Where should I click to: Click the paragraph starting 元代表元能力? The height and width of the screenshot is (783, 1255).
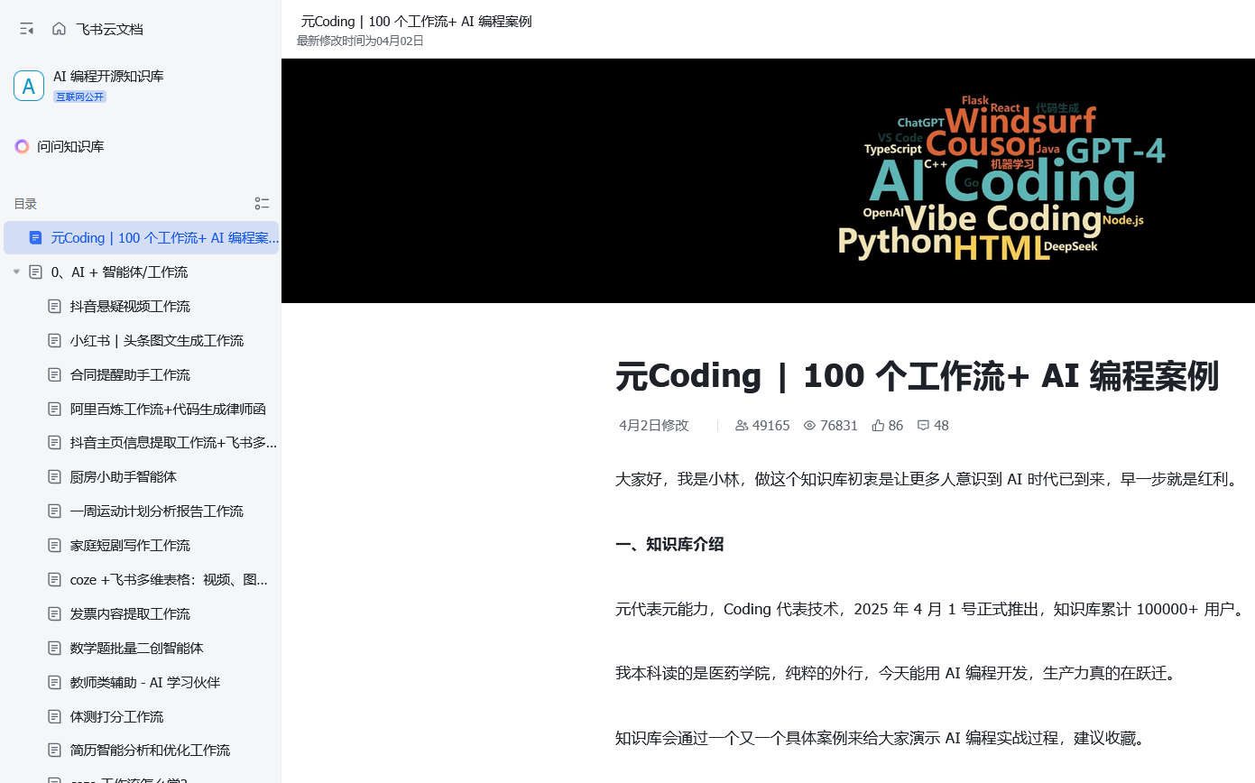930,610
